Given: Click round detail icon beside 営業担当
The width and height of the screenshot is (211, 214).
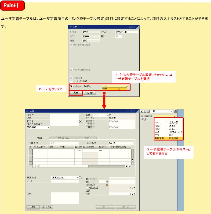Looking at the screenshot, I should click(x=80, y=178).
